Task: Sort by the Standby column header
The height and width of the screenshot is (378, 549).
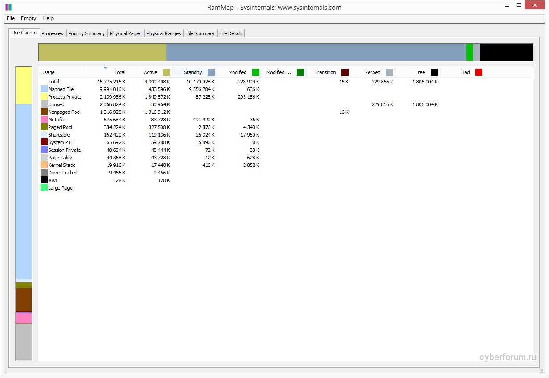Action: 193,72
